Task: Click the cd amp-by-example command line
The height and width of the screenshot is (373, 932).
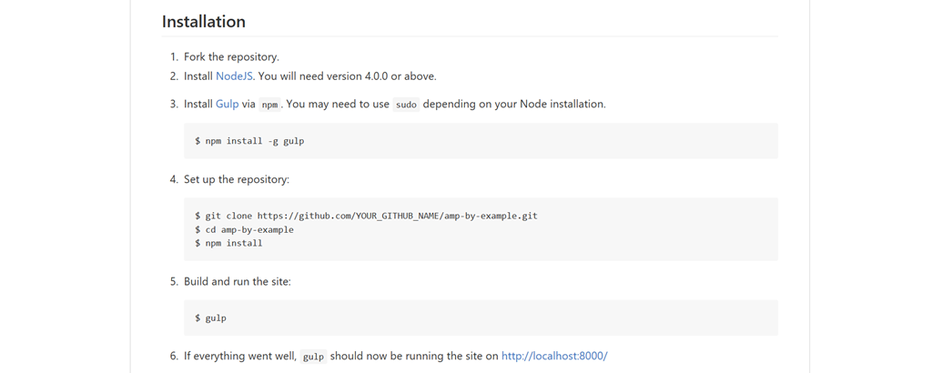Action: coord(244,229)
